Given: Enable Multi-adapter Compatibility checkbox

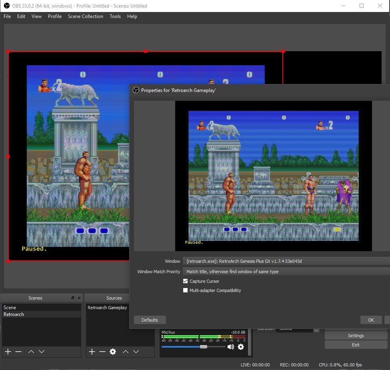Looking at the screenshot, I should point(185,290).
